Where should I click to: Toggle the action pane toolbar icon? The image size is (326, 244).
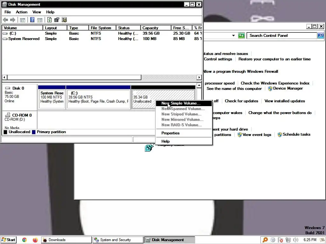[40, 20]
